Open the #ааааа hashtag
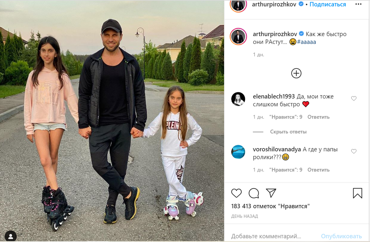Screen dimensions: 370x242 click(307, 42)
